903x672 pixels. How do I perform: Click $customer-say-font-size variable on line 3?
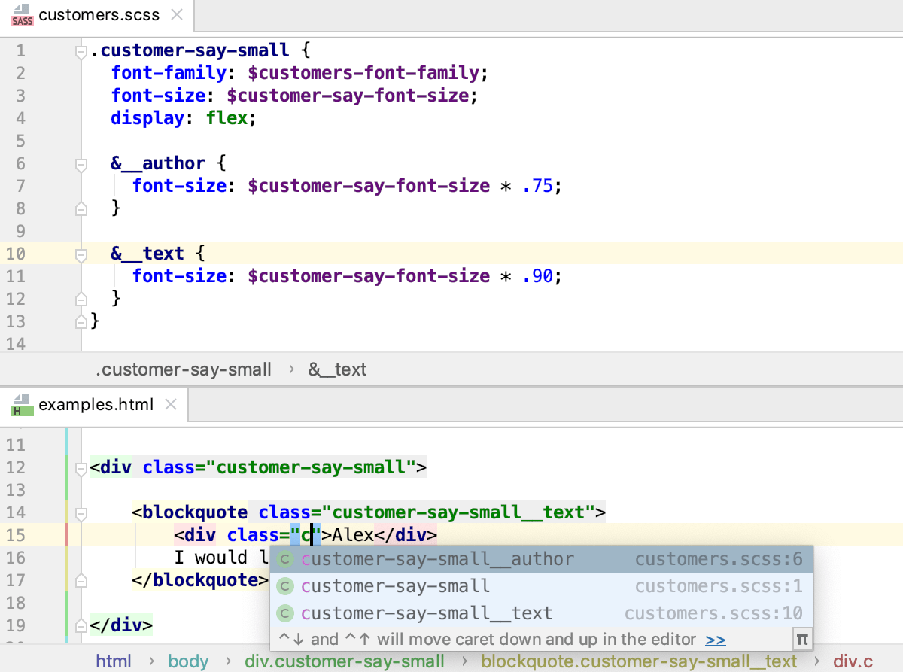[348, 96]
